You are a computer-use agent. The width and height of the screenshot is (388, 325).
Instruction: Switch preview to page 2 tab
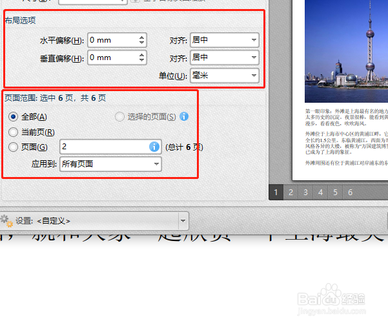[x=291, y=193]
